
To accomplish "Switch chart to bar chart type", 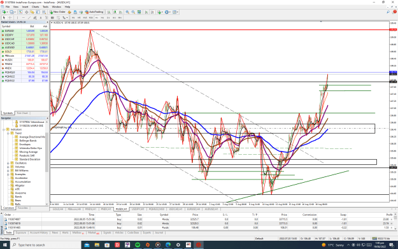I will 109,12.
